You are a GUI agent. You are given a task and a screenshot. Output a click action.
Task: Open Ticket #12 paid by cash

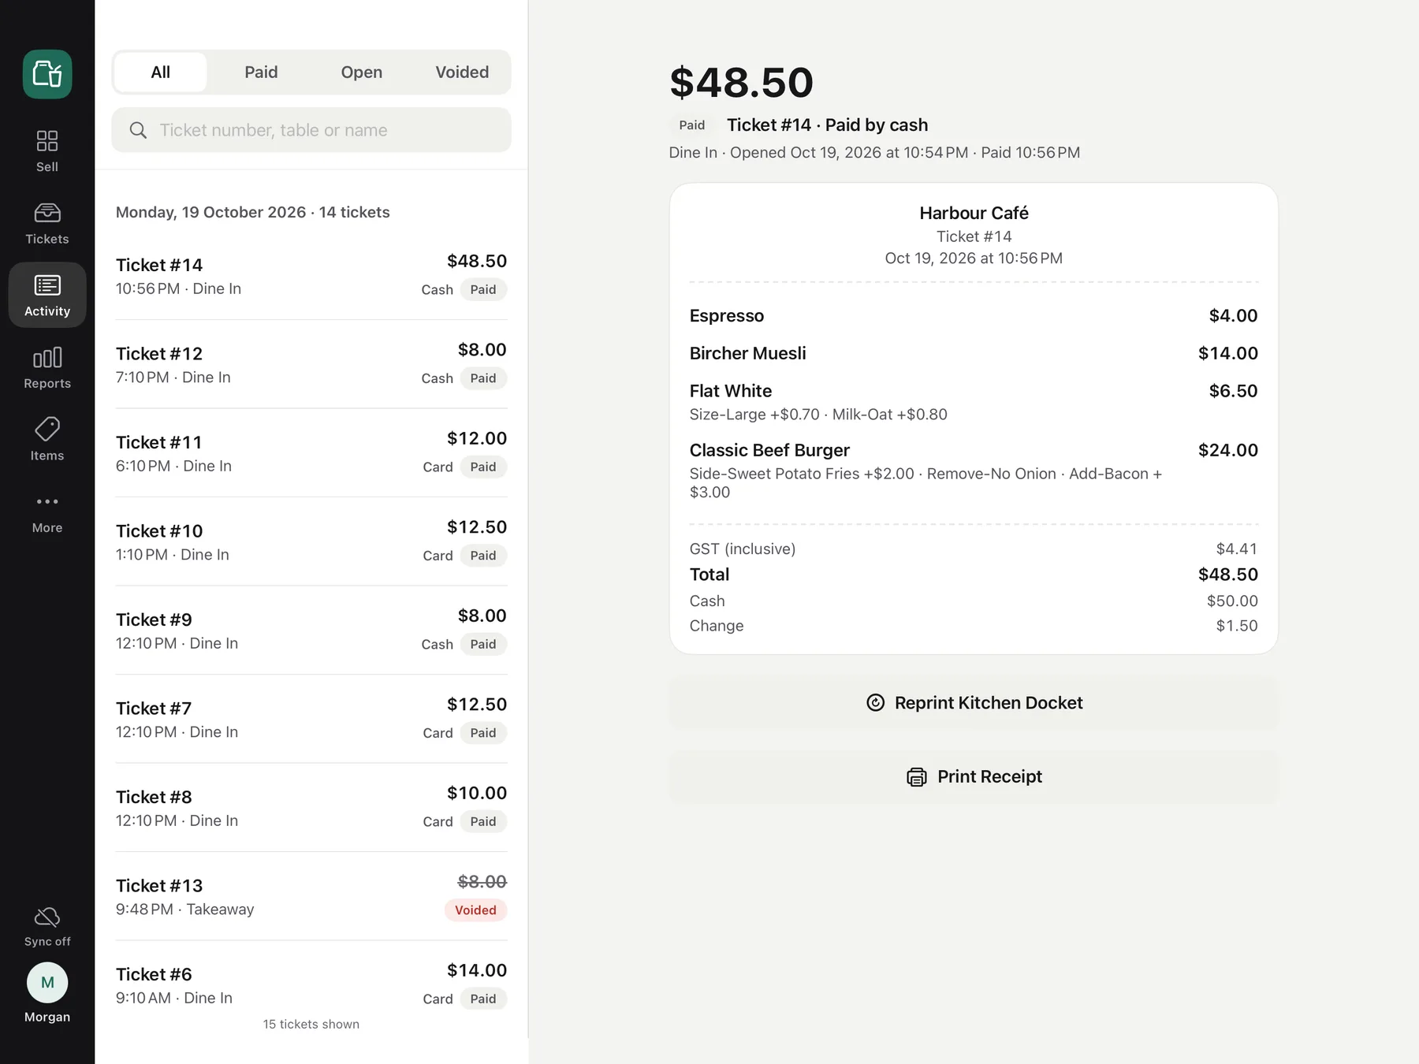tap(311, 364)
